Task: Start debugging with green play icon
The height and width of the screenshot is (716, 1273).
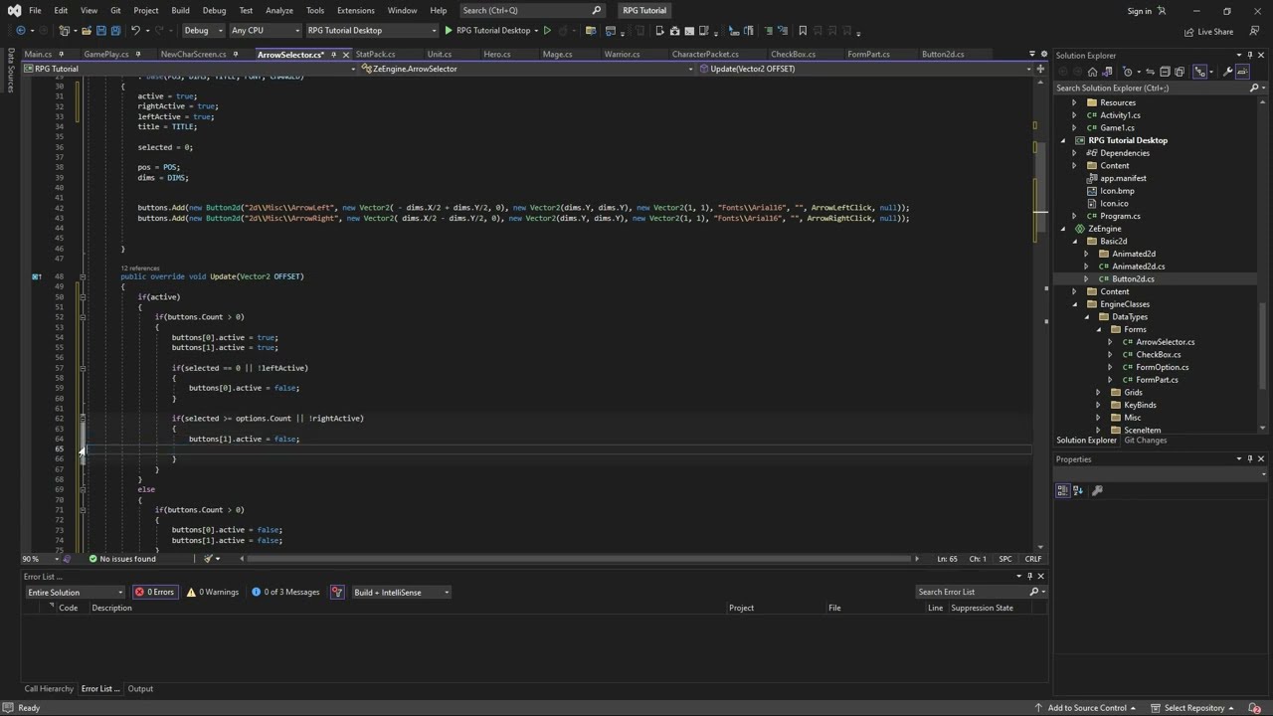Action: pos(449,31)
